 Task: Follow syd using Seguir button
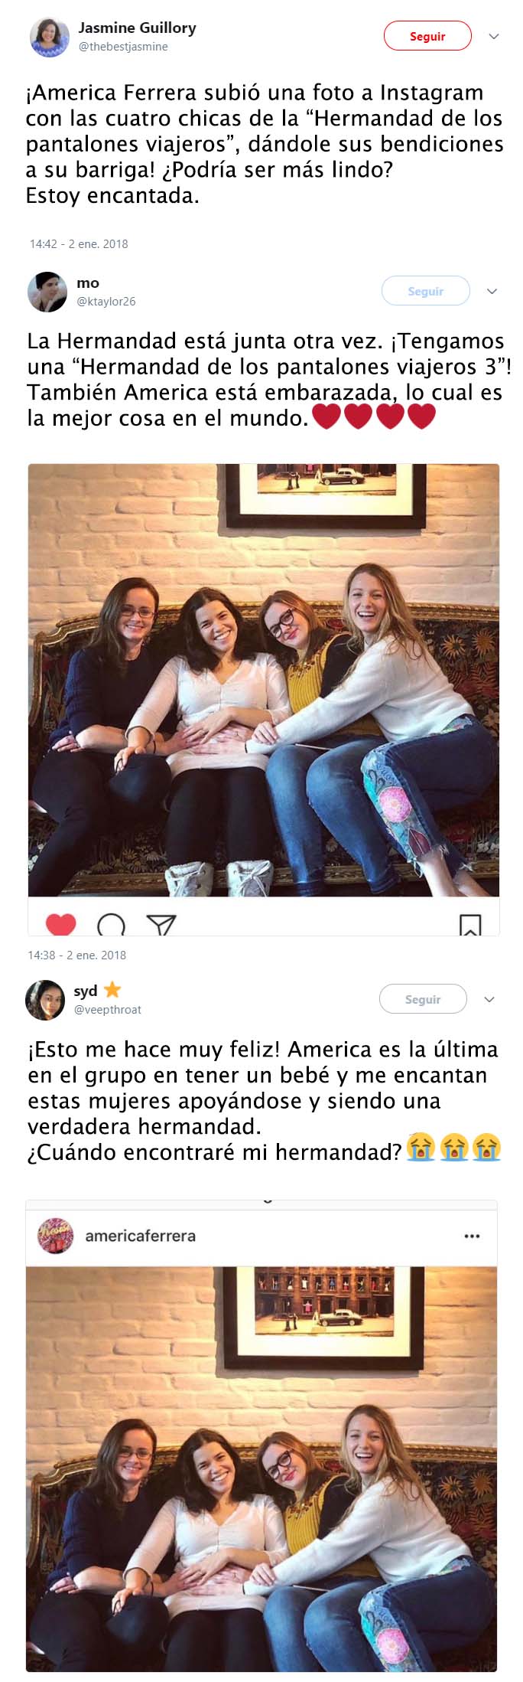click(x=423, y=999)
